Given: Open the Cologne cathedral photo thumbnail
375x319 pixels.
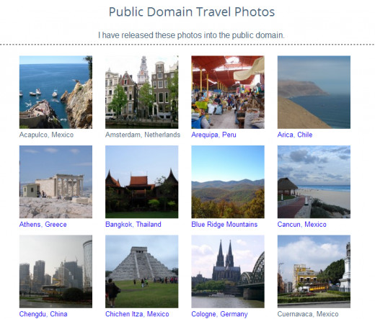Looking at the screenshot, I should [228, 271].
